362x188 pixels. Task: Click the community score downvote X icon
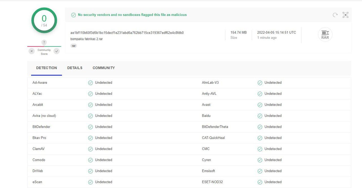[32, 51]
